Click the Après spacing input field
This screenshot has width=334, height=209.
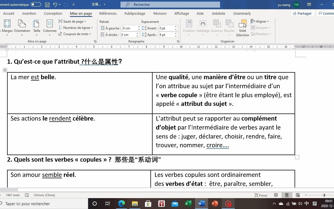pyautogui.click(x=167, y=35)
